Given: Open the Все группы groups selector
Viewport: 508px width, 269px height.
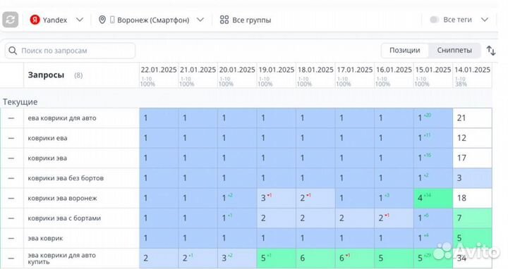Looking at the screenshot, I should (246, 20).
